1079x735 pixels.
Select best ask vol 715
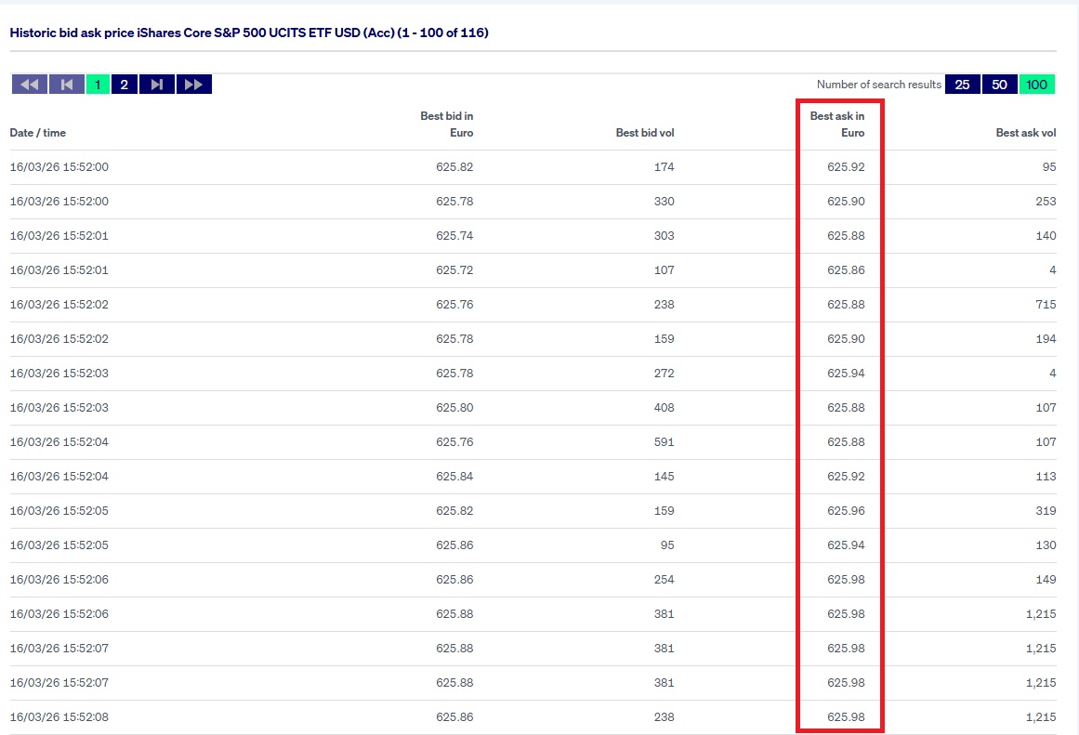1046,304
